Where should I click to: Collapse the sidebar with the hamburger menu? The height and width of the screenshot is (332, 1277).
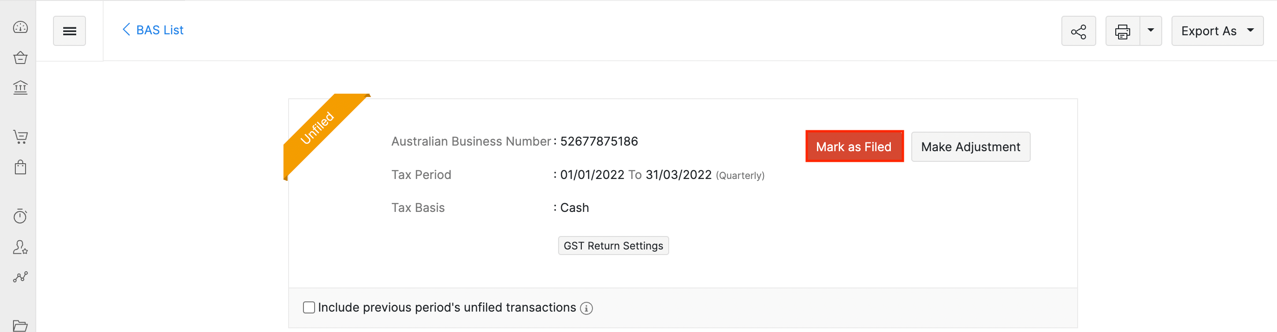point(69,30)
